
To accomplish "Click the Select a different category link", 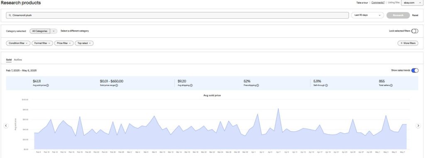I will 75,31.
